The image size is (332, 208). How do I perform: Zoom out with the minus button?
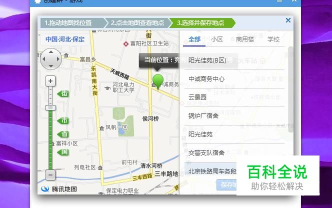pyautogui.click(x=50, y=175)
